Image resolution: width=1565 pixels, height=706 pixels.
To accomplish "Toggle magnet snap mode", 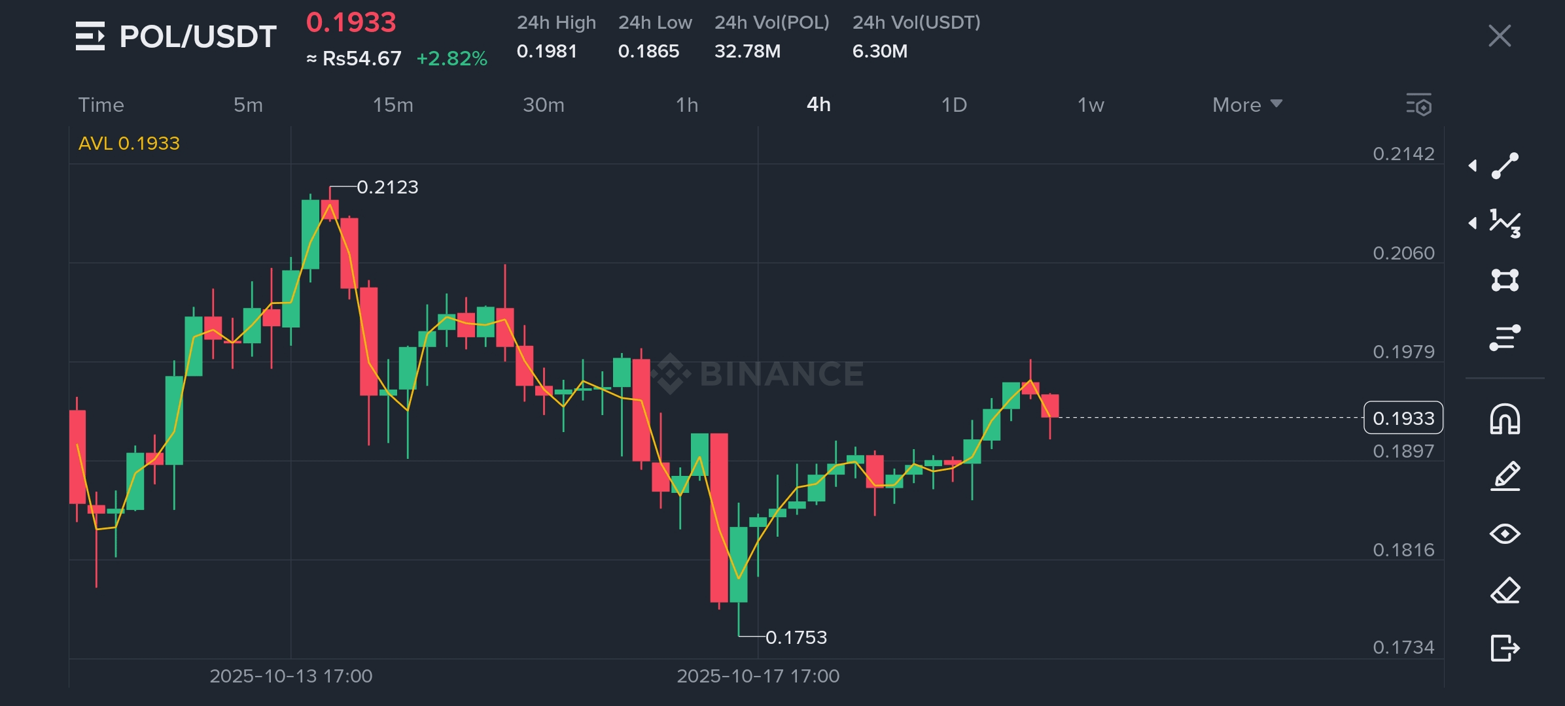I will (1505, 419).
